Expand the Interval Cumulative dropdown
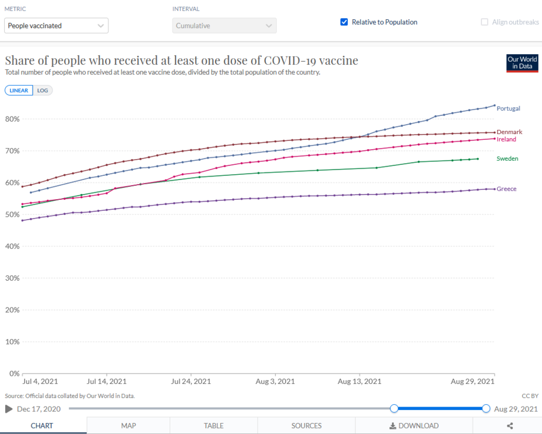The height and width of the screenshot is (434, 542). (224, 26)
